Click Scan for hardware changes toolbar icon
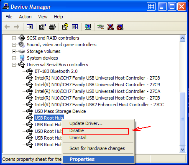Screen dimensions: 189x165 (x=88, y=27)
